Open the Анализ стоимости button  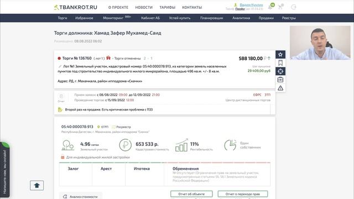[x=81, y=196]
